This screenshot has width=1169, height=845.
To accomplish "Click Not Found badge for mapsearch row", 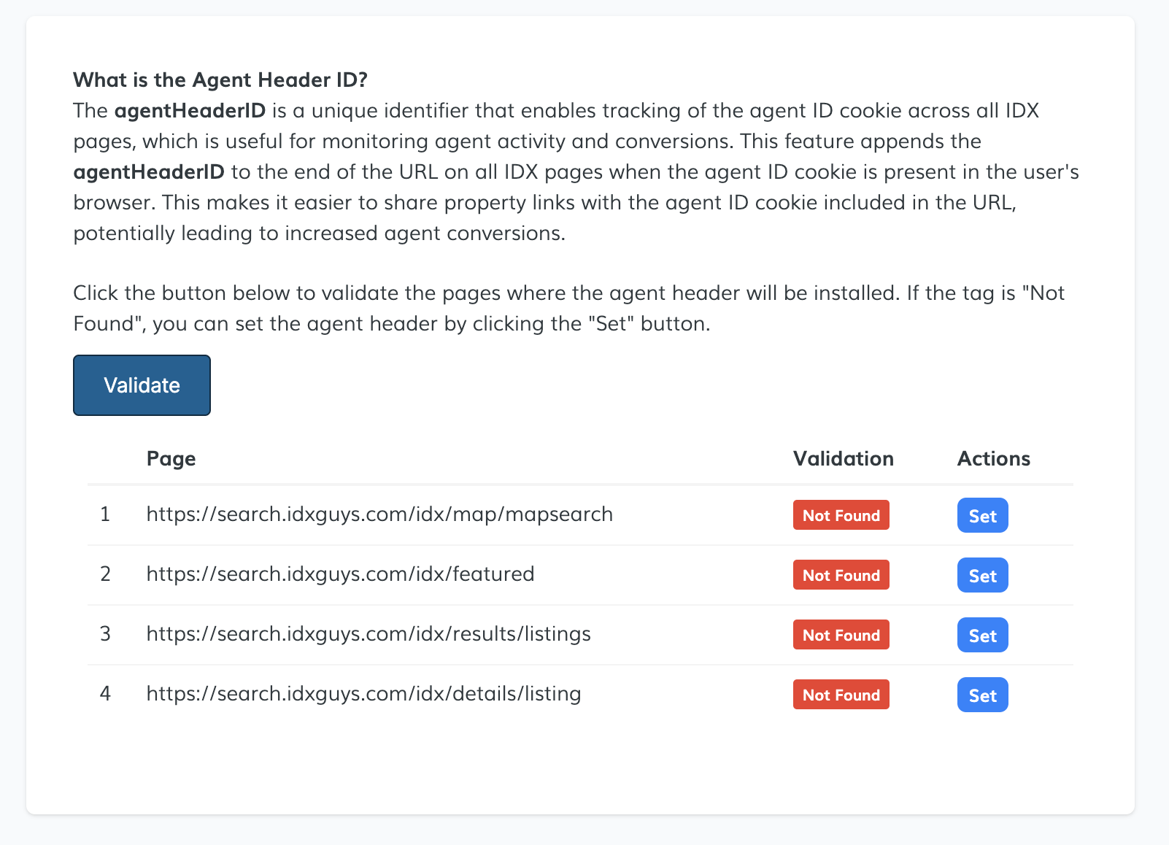I will pos(841,515).
